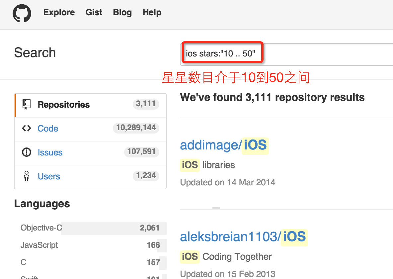
Task: Click 'Updated on 15 Feb 2013' text
Action: (228, 274)
